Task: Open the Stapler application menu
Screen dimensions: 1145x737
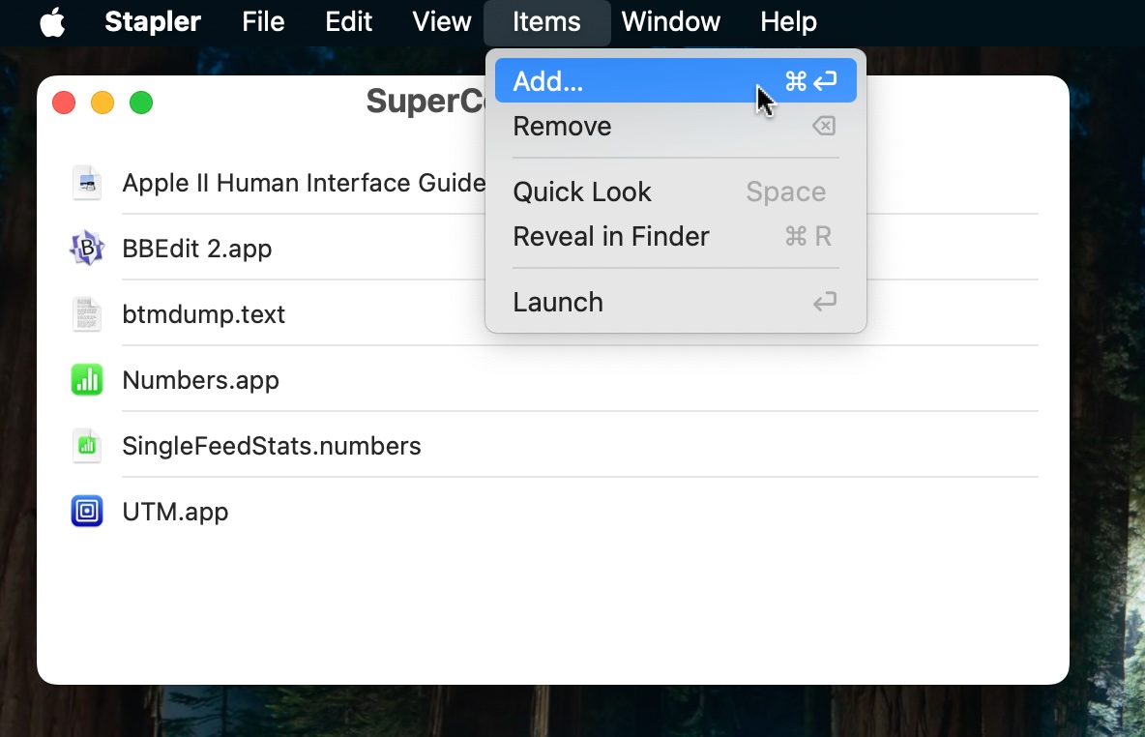Action: (x=153, y=22)
